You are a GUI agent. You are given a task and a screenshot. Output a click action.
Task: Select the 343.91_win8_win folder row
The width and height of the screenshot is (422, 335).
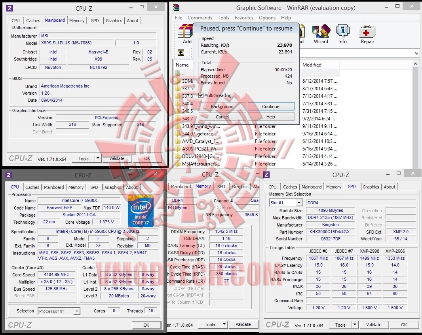(x=256, y=126)
